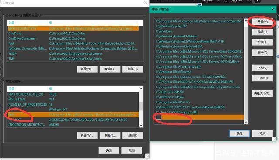The image size is (279, 160).
Task: Move the entry up with 上移(U)
Action: (262, 68)
